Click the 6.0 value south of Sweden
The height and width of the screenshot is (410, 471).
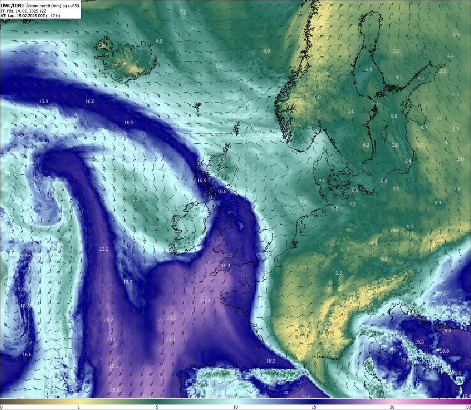[x=384, y=181]
